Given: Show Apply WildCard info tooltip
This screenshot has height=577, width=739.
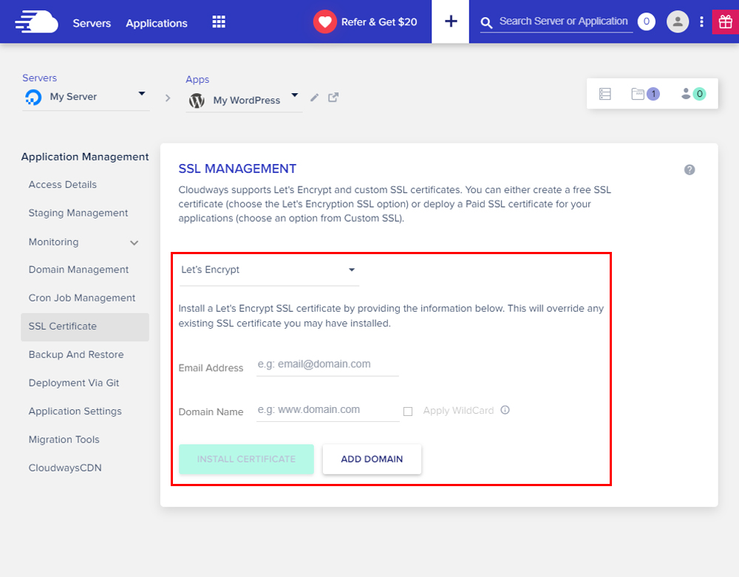Looking at the screenshot, I should click(505, 410).
